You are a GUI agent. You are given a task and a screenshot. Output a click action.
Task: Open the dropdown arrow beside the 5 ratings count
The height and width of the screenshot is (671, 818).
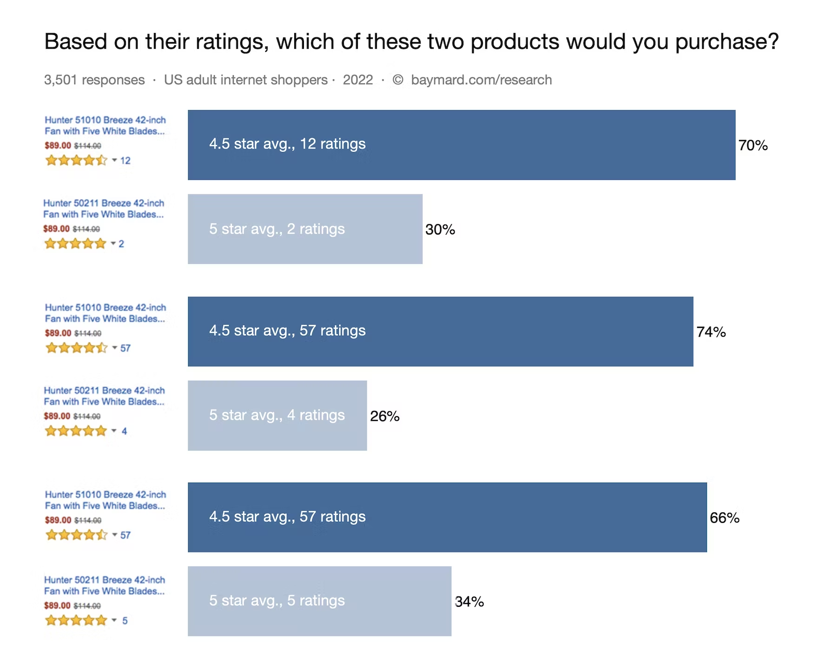[114, 620]
